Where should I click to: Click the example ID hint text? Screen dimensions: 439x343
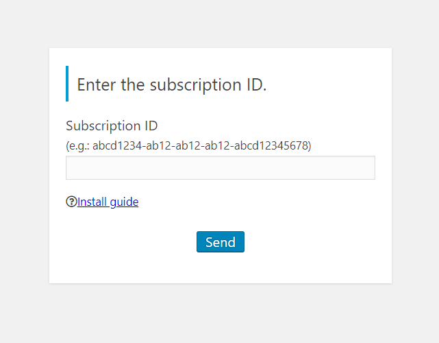[x=188, y=146]
